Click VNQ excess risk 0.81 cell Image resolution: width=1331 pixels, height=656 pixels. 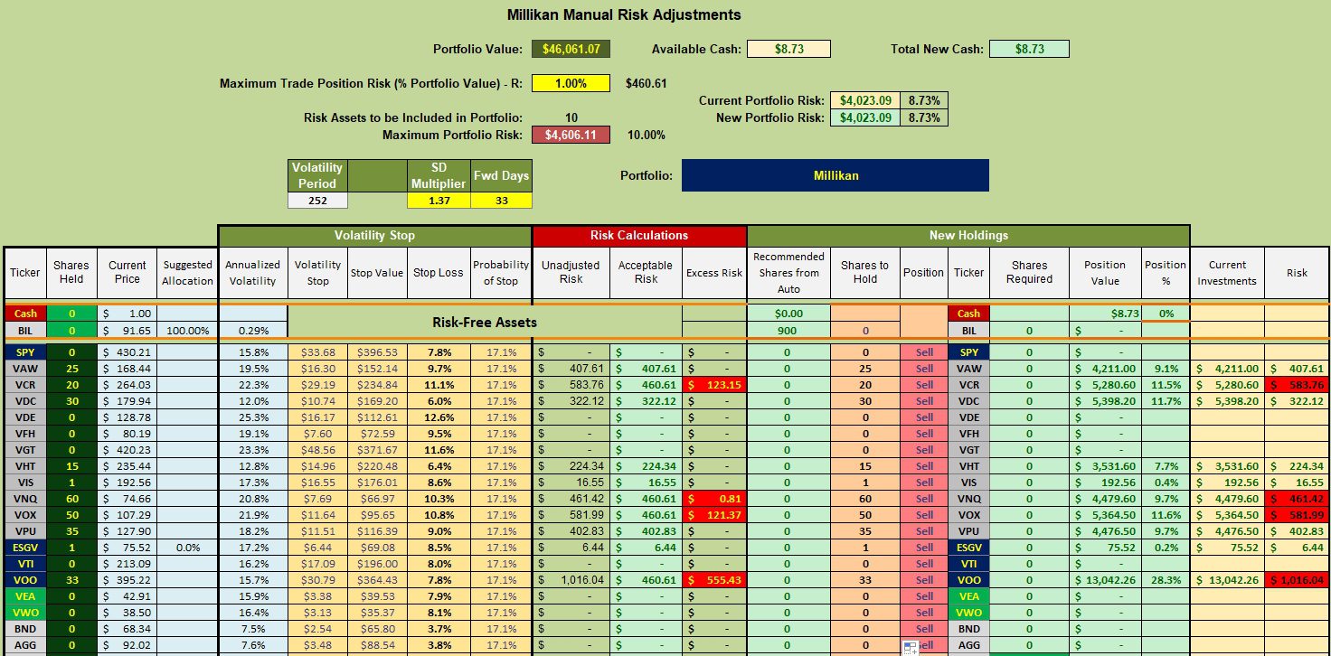tap(714, 498)
